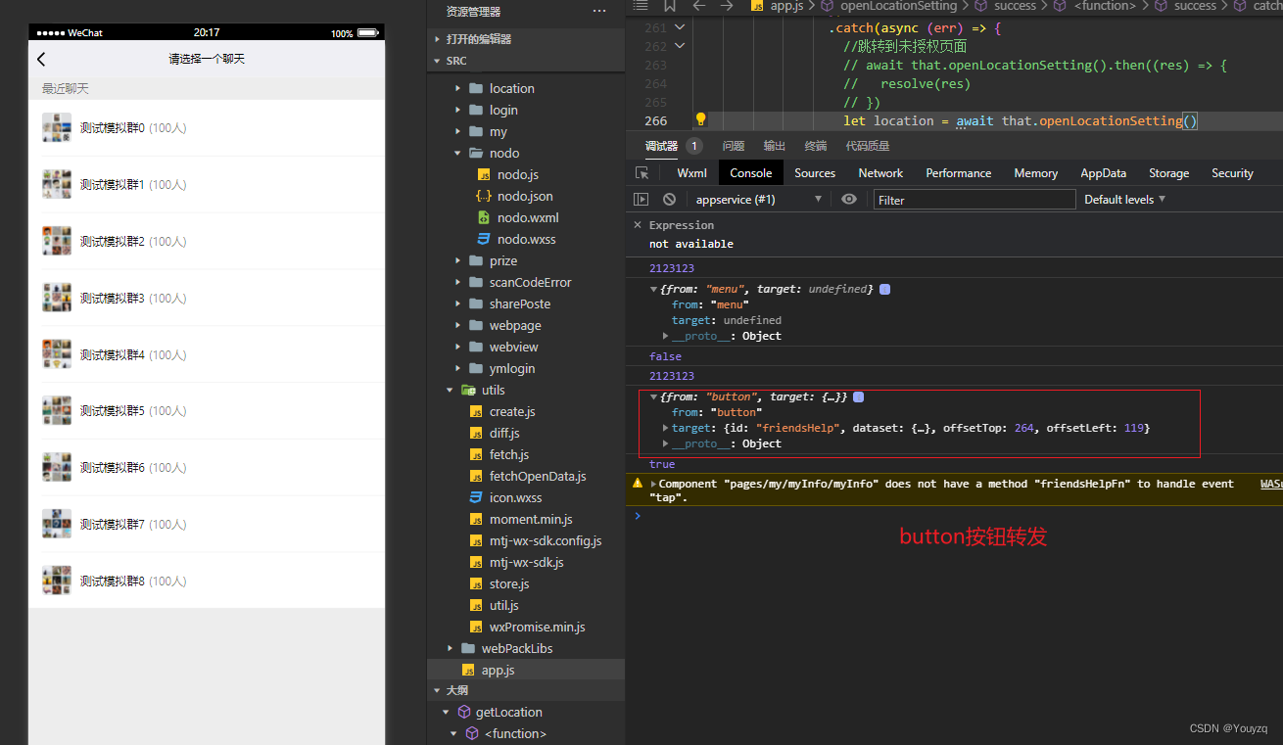Click the eye live expression icon
The width and height of the screenshot is (1283, 745).
click(x=848, y=200)
